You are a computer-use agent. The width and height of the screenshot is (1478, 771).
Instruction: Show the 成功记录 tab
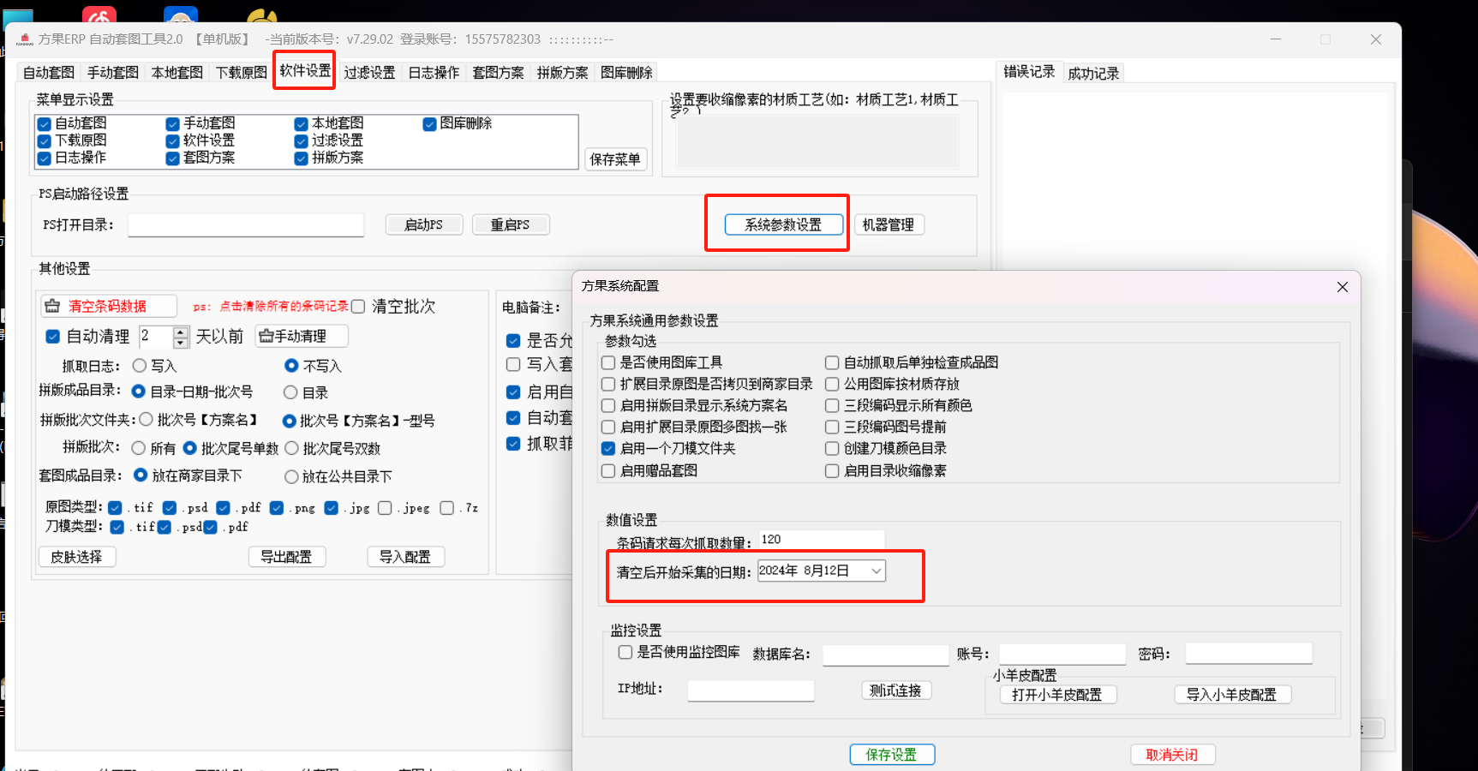(x=1093, y=74)
